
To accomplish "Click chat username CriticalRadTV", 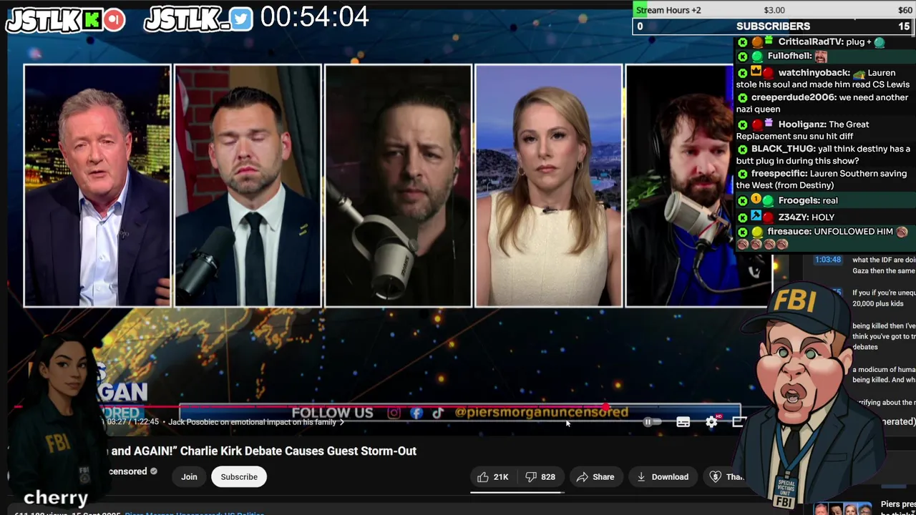I will point(810,42).
